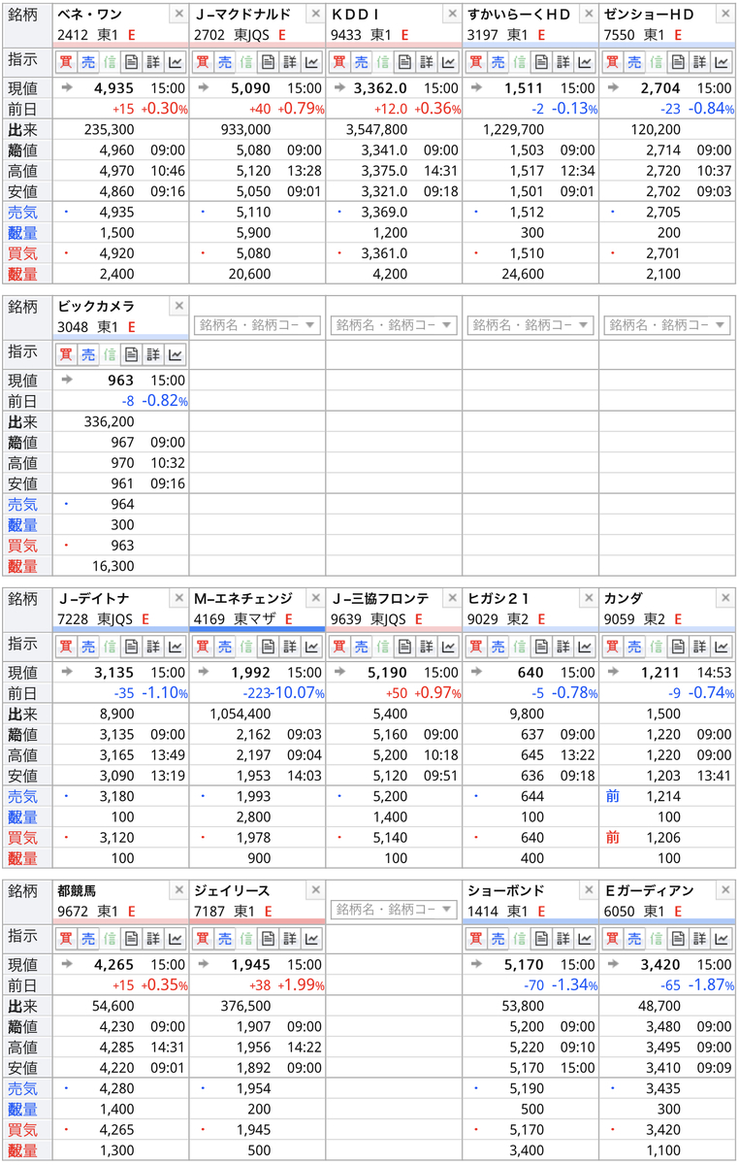Click ヒガシ21 current price 640
This screenshot has width=739, height=1165.
[x=530, y=672]
